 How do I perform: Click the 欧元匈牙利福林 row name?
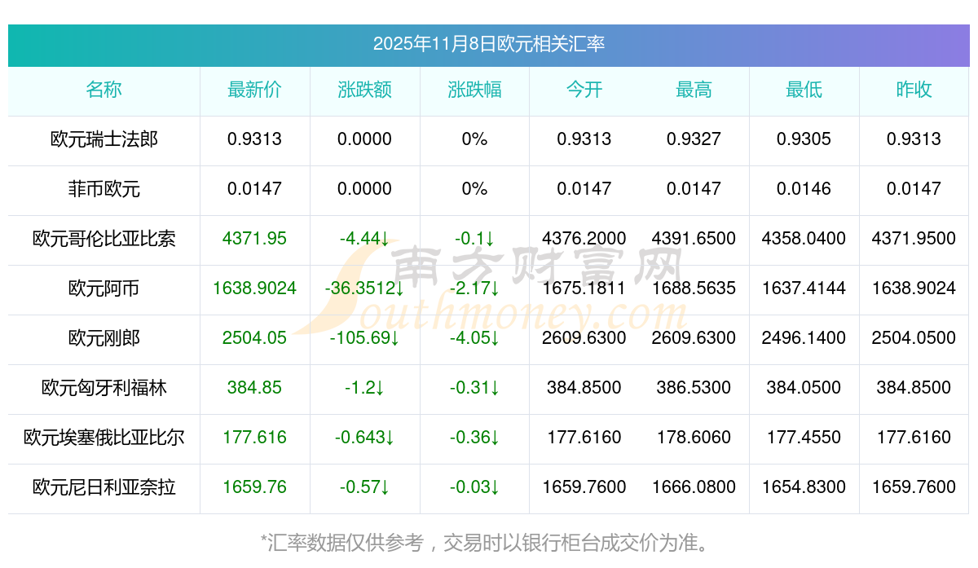pyautogui.click(x=104, y=388)
